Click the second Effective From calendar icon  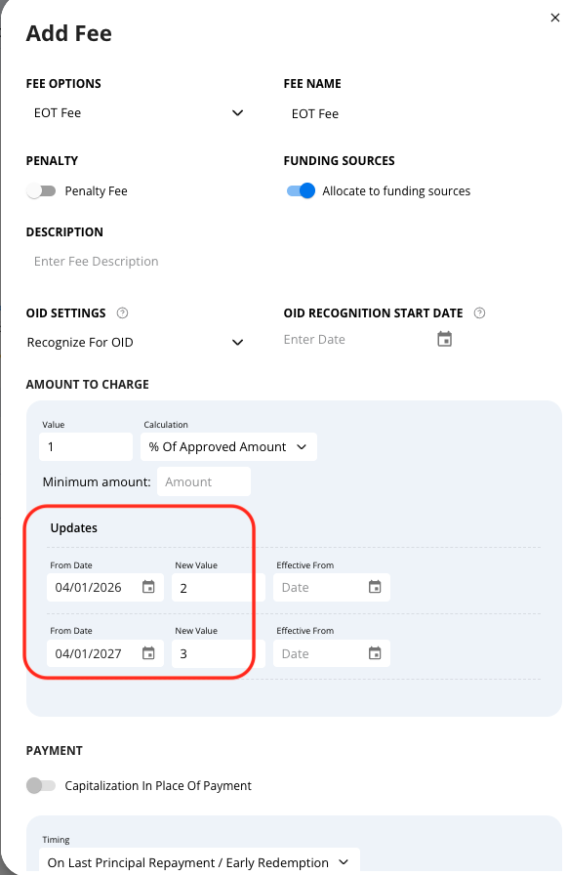[x=375, y=653]
